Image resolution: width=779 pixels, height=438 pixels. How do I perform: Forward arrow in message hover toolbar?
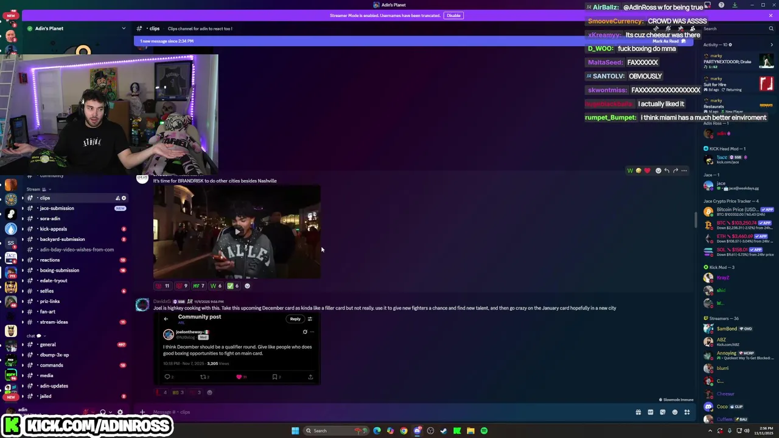(676, 170)
